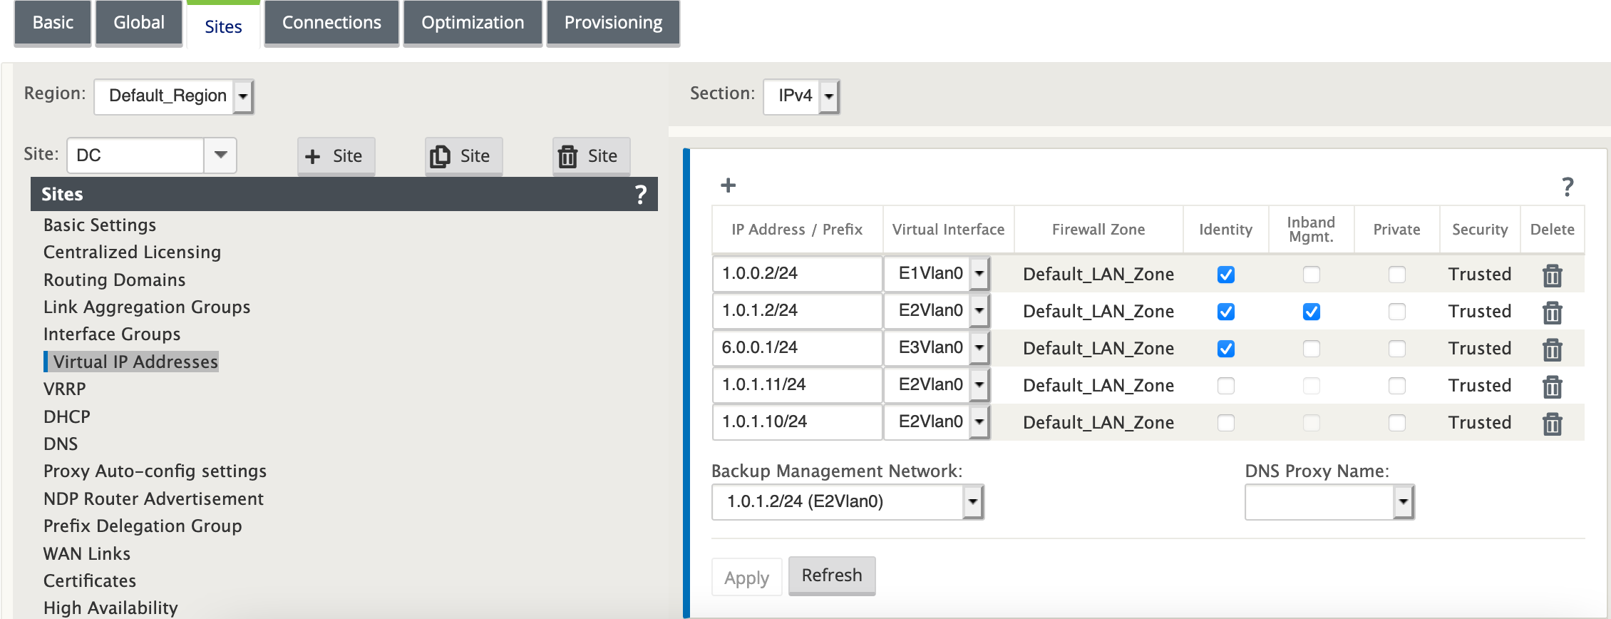The image size is (1611, 619).
Task: Open High Availability settings
Action: [110, 608]
